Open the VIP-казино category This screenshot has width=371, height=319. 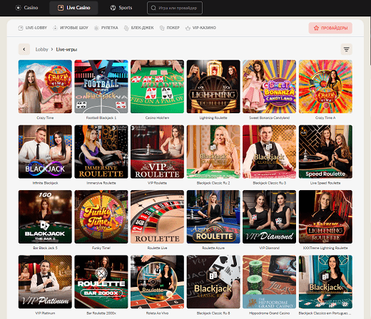pos(200,28)
